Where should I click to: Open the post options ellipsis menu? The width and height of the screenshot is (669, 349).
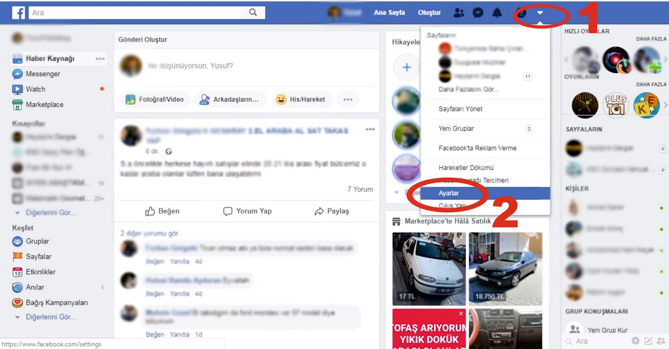(370, 129)
